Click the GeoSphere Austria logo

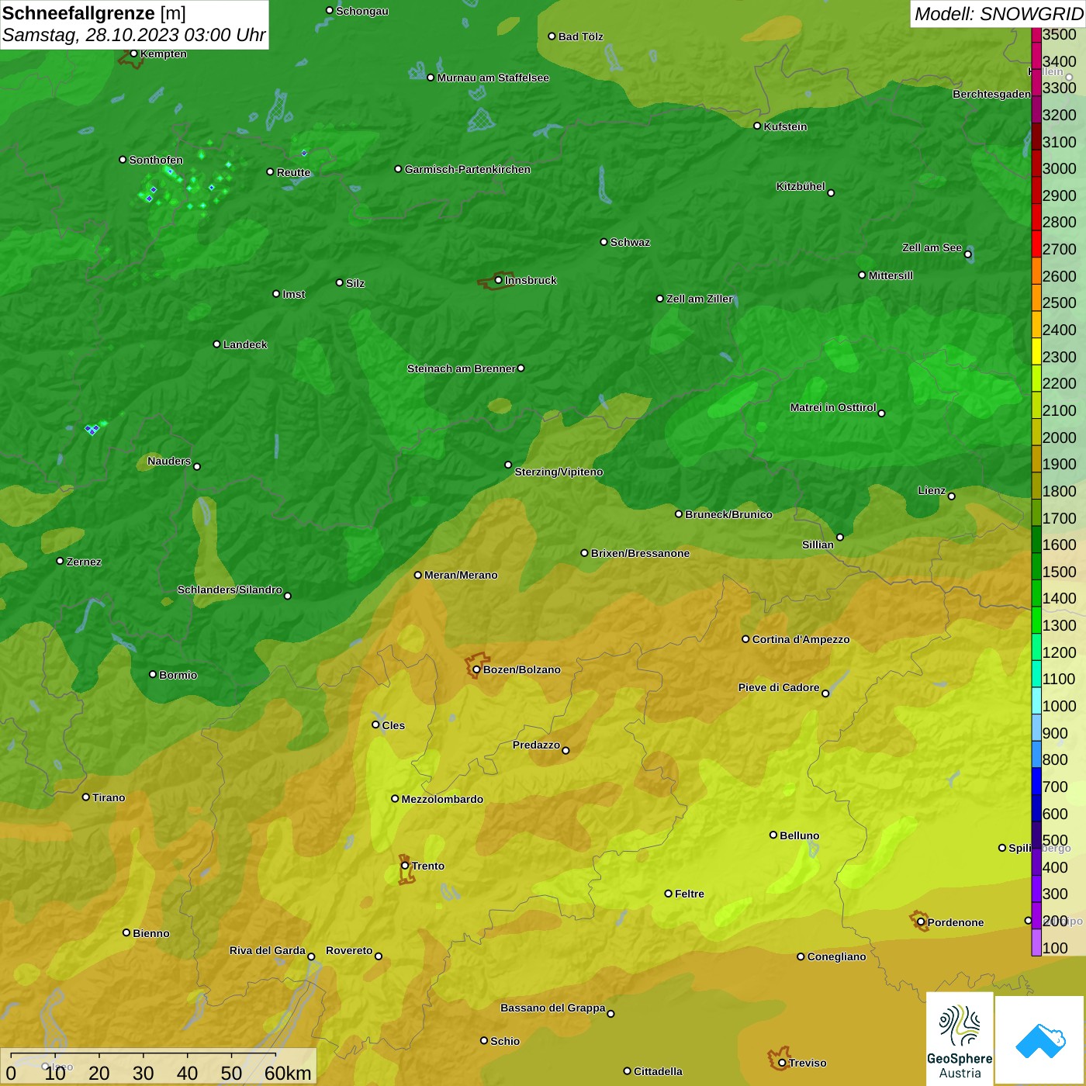(x=960, y=1038)
